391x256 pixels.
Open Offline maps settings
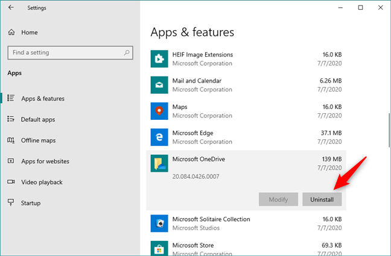[x=39, y=140]
